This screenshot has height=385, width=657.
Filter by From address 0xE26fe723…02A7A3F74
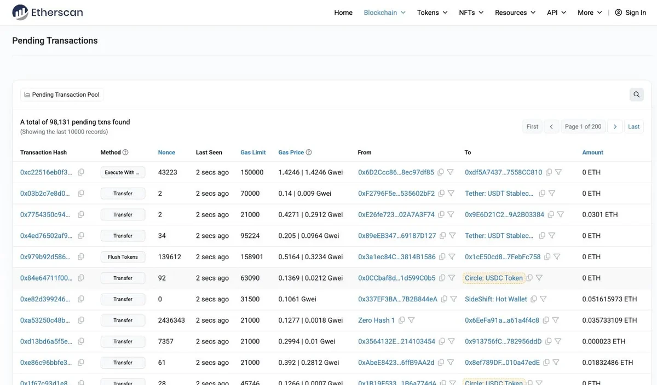[451, 214]
